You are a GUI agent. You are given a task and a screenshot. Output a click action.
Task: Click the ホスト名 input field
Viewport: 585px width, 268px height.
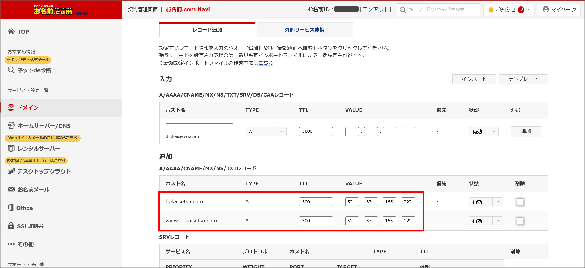199,128
